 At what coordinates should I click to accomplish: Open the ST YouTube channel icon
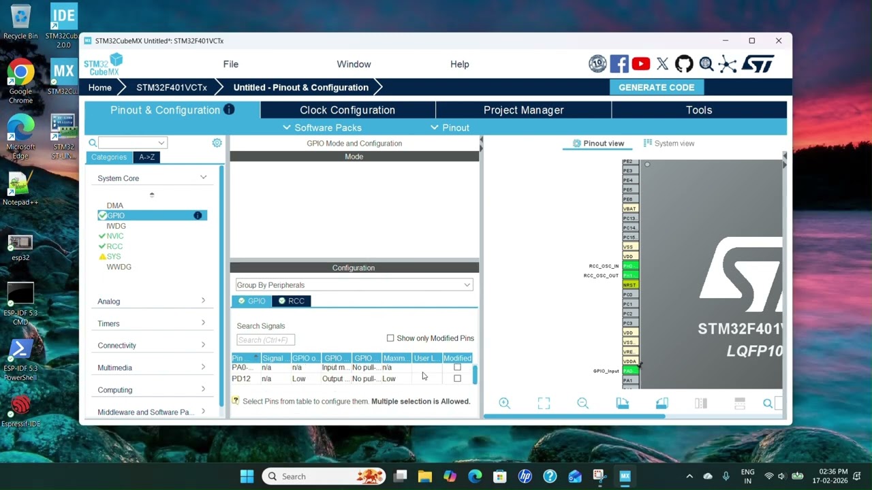coord(640,64)
